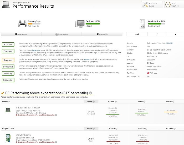Open the all builds link

click(169, 43)
